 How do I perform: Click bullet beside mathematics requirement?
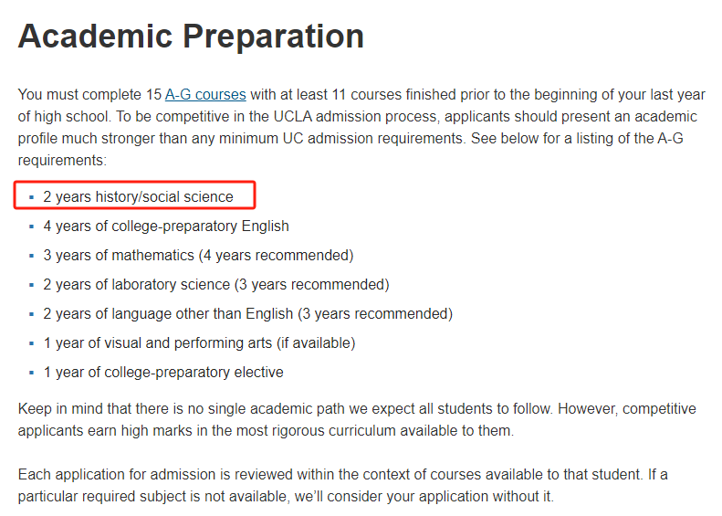click(x=31, y=256)
